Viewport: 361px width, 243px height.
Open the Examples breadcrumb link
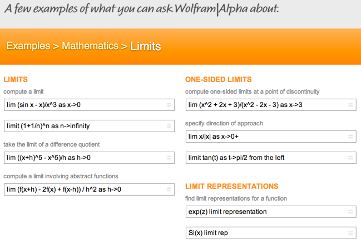28,46
